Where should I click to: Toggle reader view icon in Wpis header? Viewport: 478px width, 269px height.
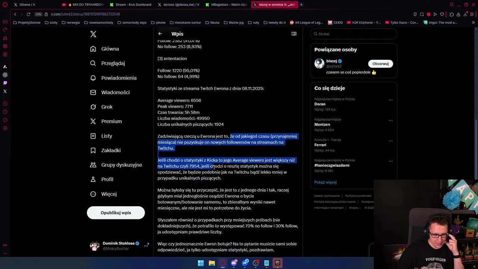click(x=294, y=34)
